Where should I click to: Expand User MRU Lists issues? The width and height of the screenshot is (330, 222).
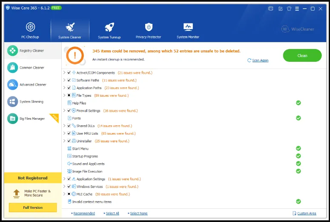[x=64, y=133]
